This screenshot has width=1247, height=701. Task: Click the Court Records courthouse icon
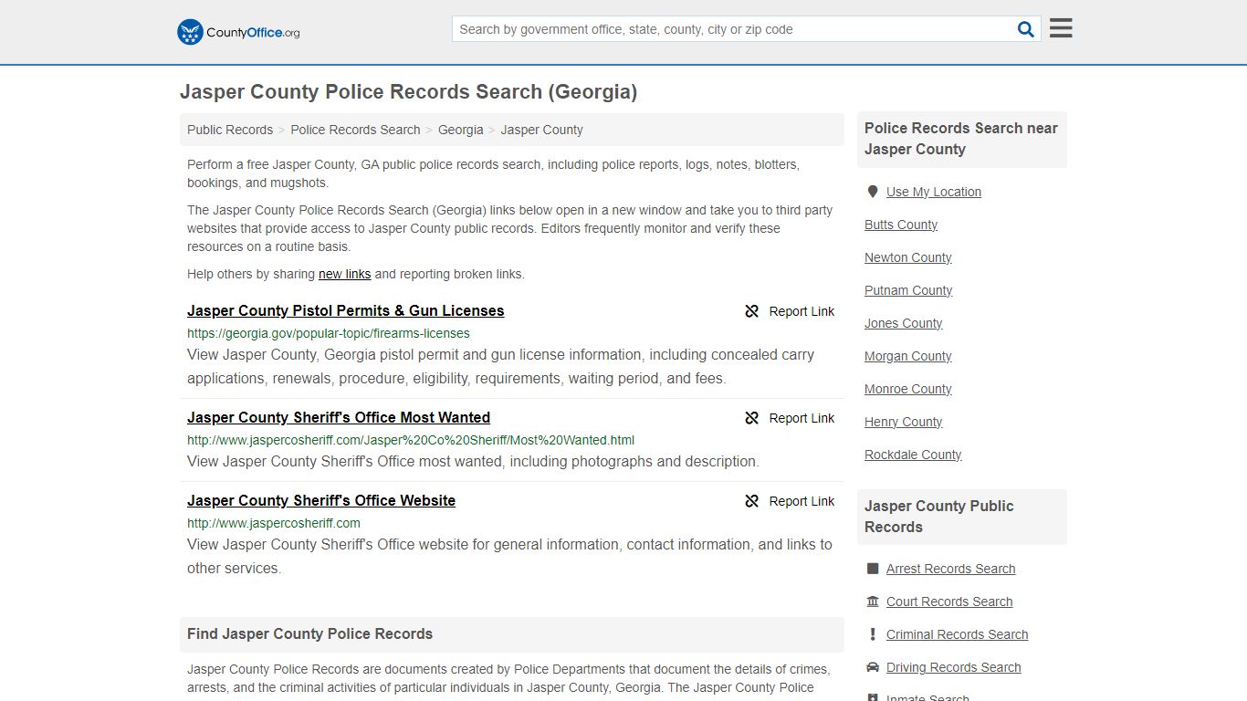click(873, 602)
